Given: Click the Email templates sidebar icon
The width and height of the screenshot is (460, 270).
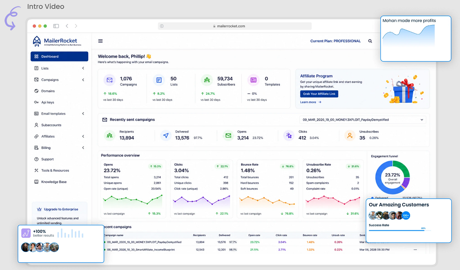Looking at the screenshot, I should click(x=36, y=114).
